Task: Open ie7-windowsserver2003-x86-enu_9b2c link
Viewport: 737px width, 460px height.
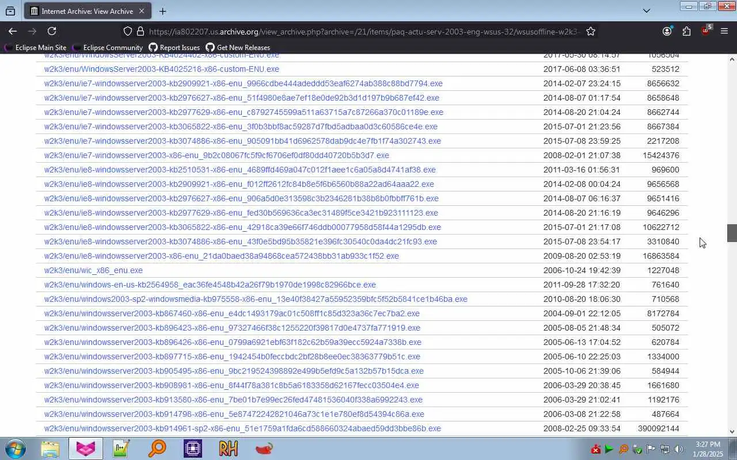Action: (x=216, y=155)
